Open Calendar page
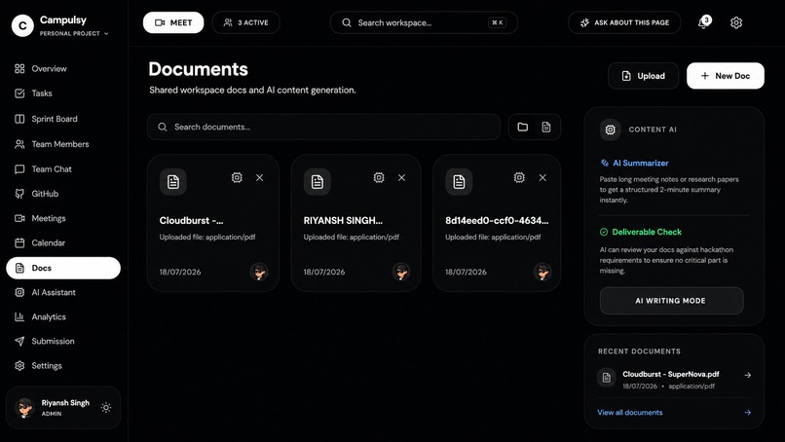 click(x=63, y=242)
